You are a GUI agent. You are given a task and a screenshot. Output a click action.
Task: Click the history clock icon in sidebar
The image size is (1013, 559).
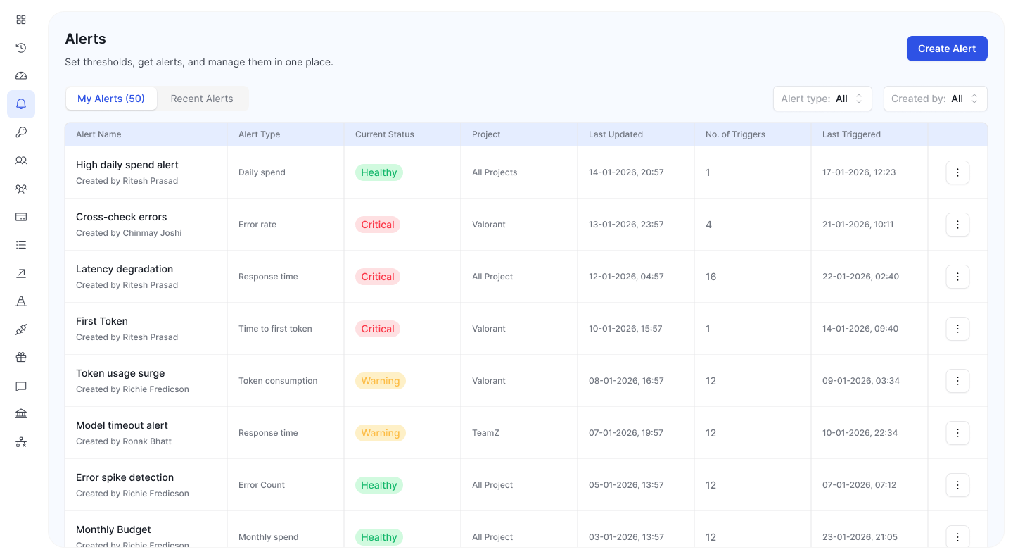point(21,48)
